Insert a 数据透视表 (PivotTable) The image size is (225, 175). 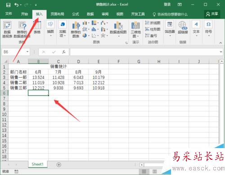[x=7, y=29]
